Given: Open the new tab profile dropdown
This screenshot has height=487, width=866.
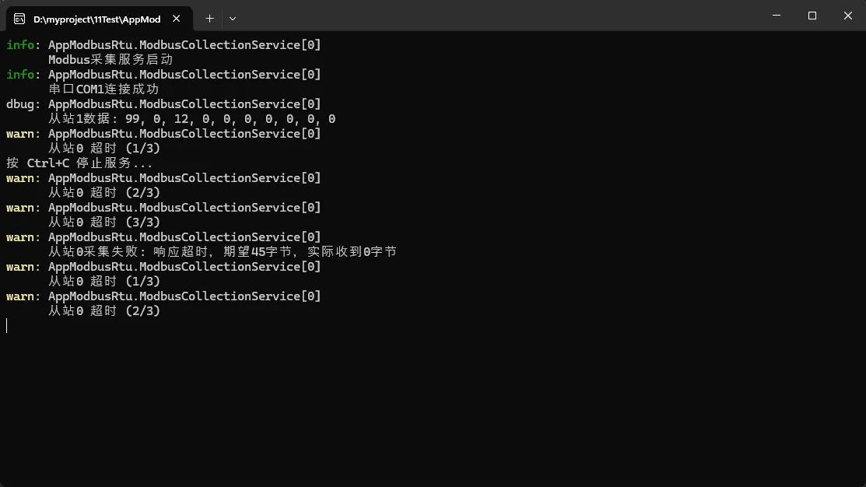Looking at the screenshot, I should point(233,18).
